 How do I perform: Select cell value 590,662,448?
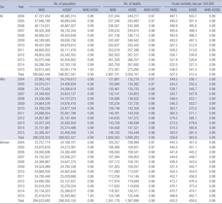pos(41,74)
